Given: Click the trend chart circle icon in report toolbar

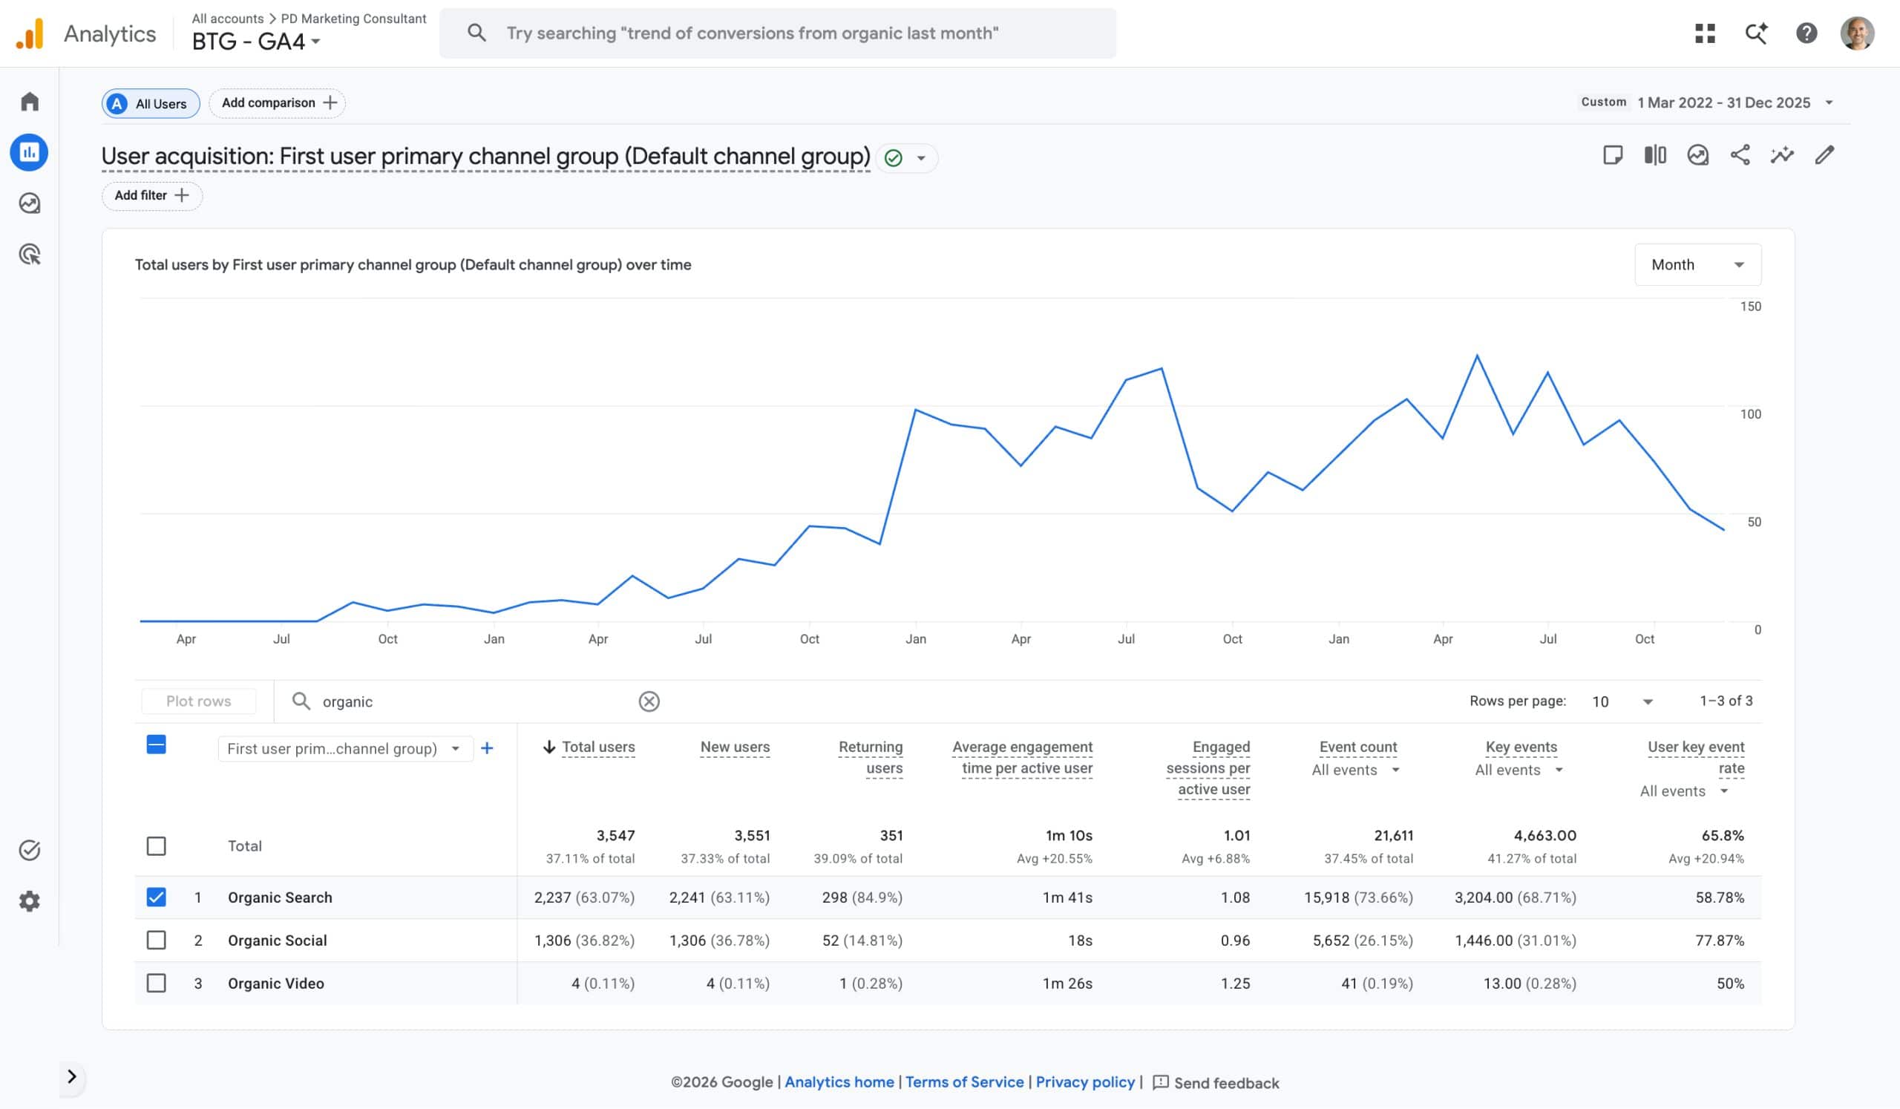Looking at the screenshot, I should pos(1697,155).
